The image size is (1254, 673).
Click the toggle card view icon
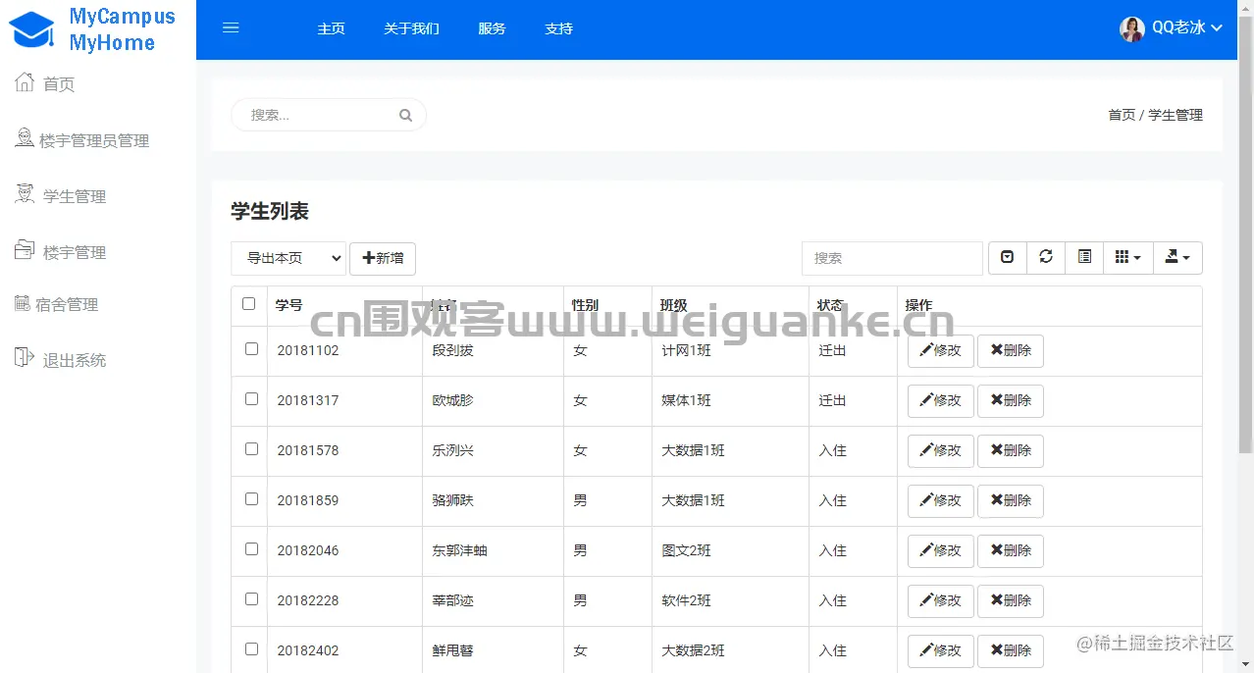(1084, 257)
